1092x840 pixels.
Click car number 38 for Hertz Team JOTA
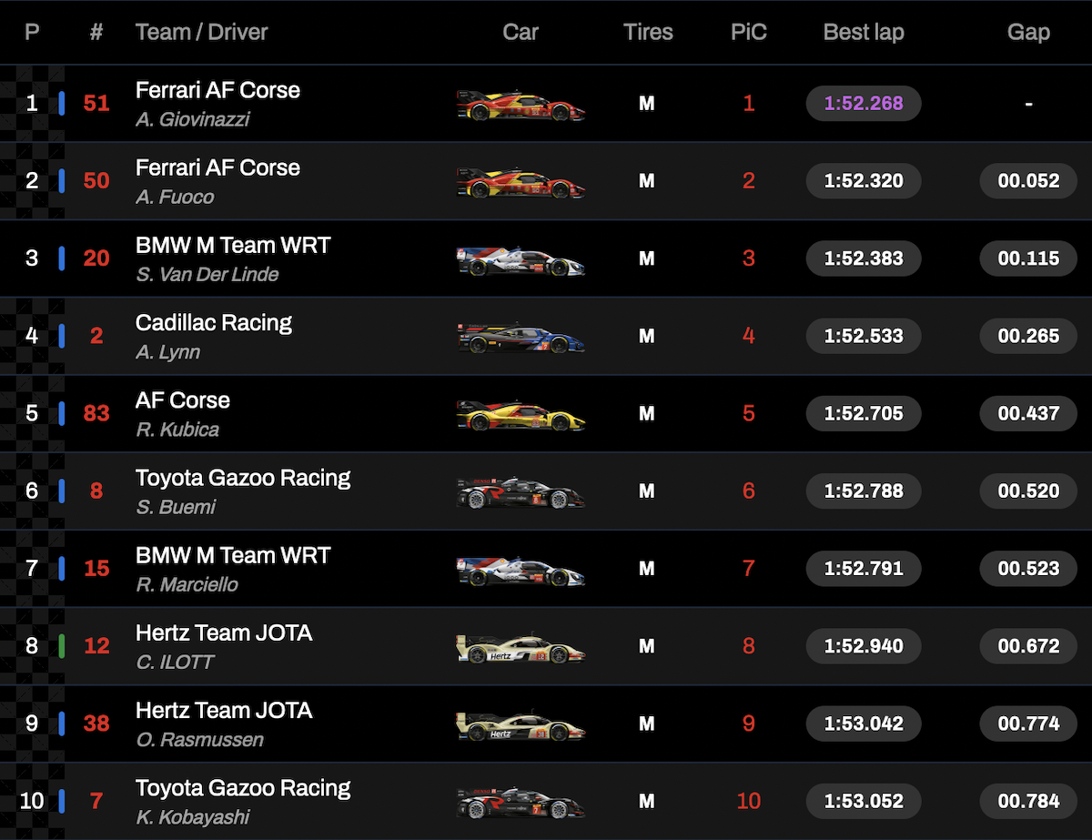point(96,724)
